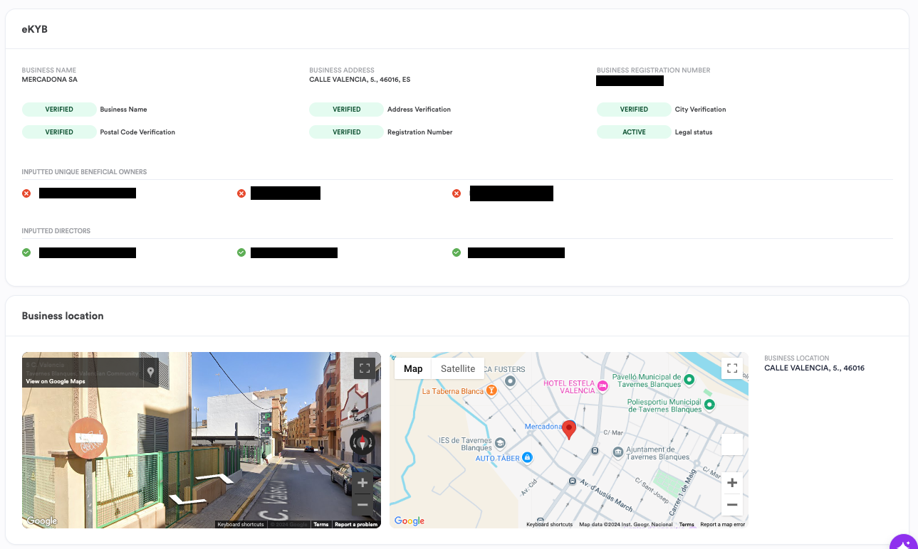Zoom in on the Google map

click(732, 483)
